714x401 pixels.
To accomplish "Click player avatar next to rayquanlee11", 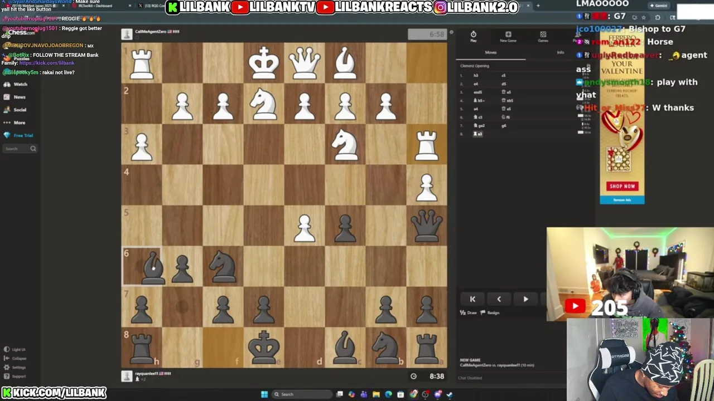I will pyautogui.click(x=127, y=376).
